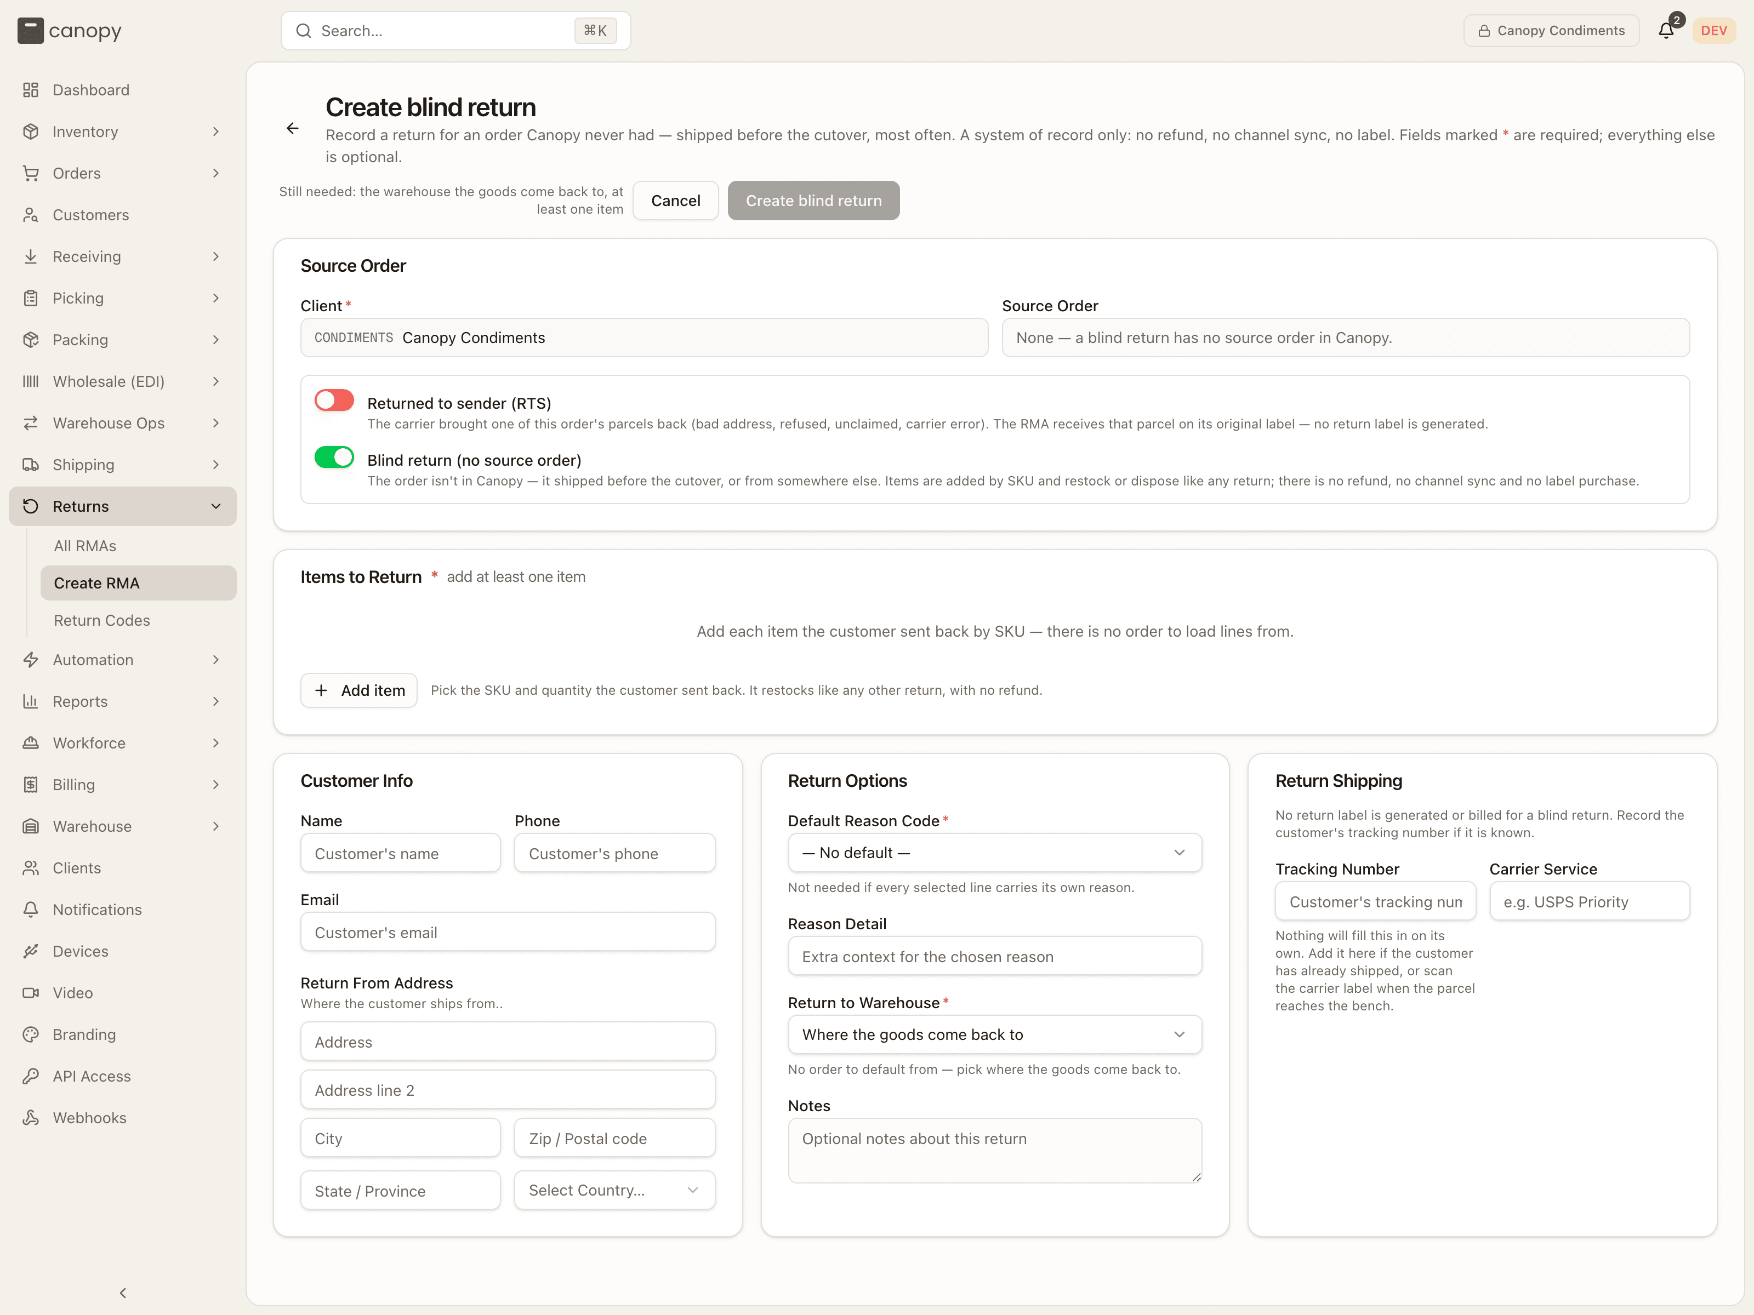
Task: Click the Zip / Postal code field
Action: click(614, 1138)
